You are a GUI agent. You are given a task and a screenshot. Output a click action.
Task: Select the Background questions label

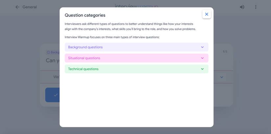click(x=85, y=47)
